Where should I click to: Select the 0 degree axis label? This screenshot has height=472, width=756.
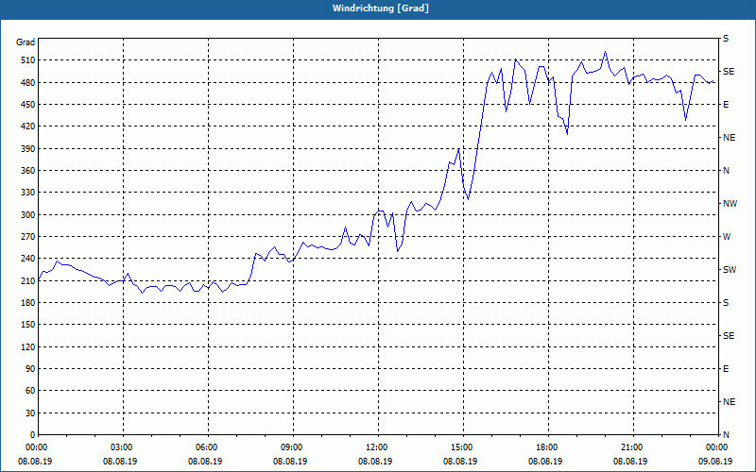[33, 435]
